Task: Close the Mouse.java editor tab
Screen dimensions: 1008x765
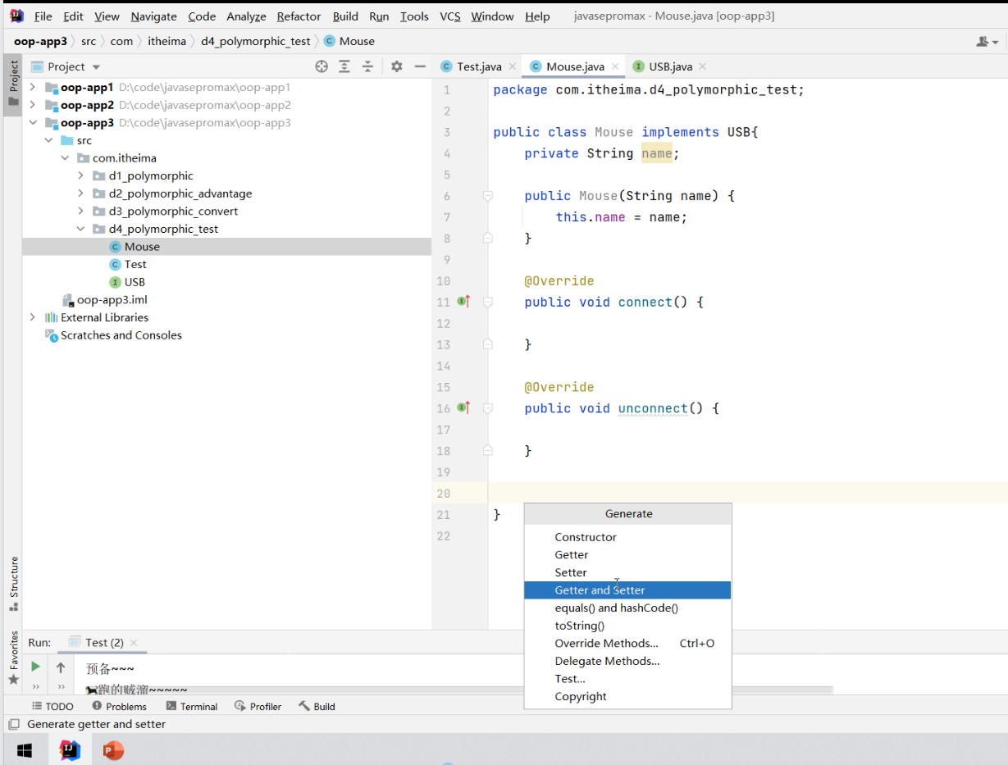Action: pyautogui.click(x=615, y=66)
